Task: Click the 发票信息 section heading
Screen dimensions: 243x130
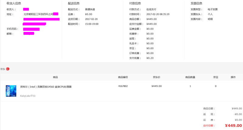Action: pos(196,3)
